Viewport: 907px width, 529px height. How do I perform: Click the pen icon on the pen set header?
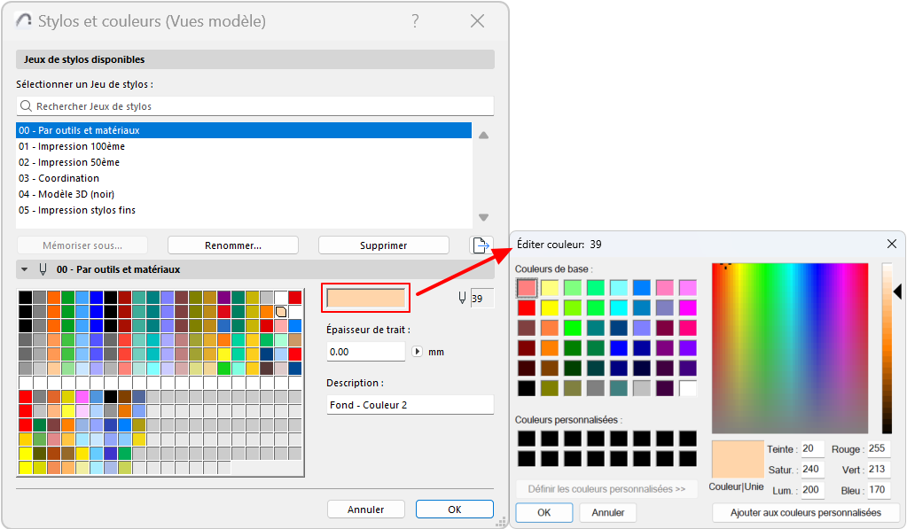tap(42, 268)
